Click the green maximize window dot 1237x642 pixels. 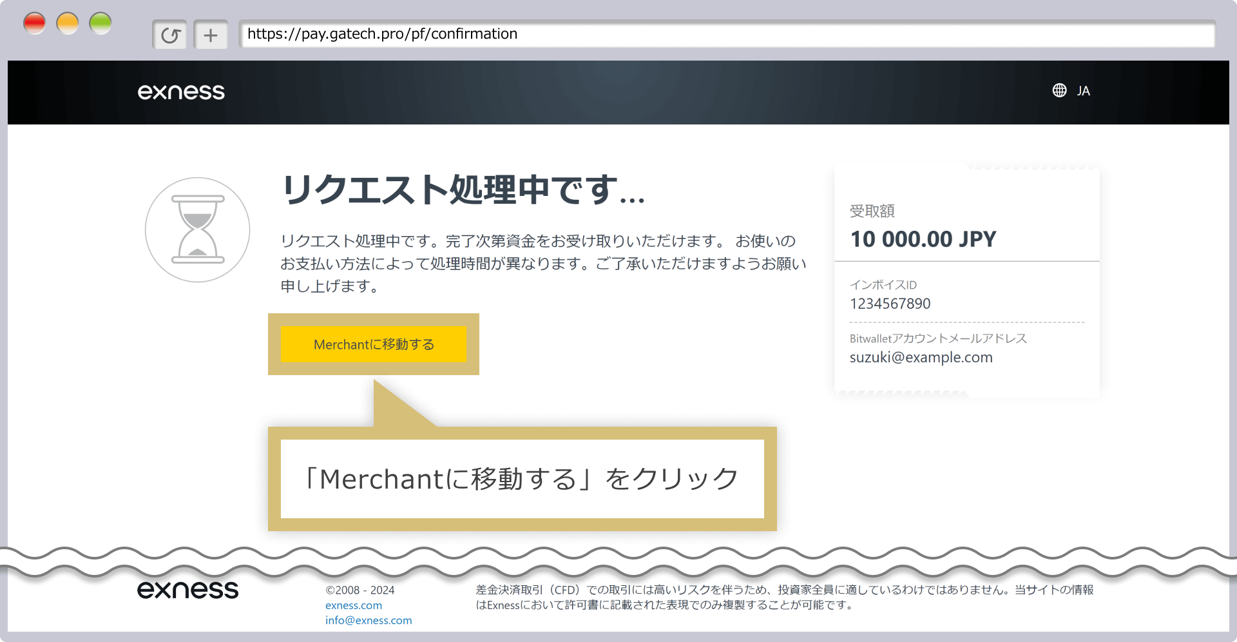pos(101,24)
